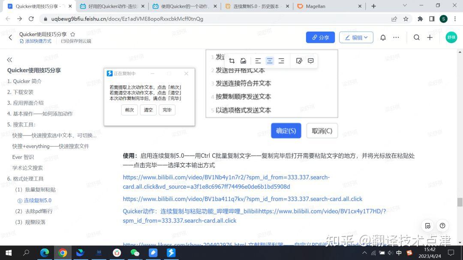Screen dimensions: 463x260
Task: Reload the page
Action: click(31, 19)
